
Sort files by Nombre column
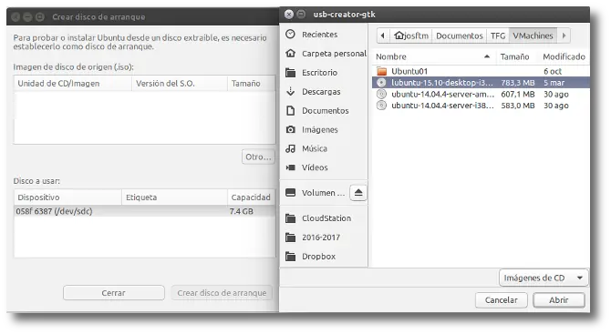[434, 56]
